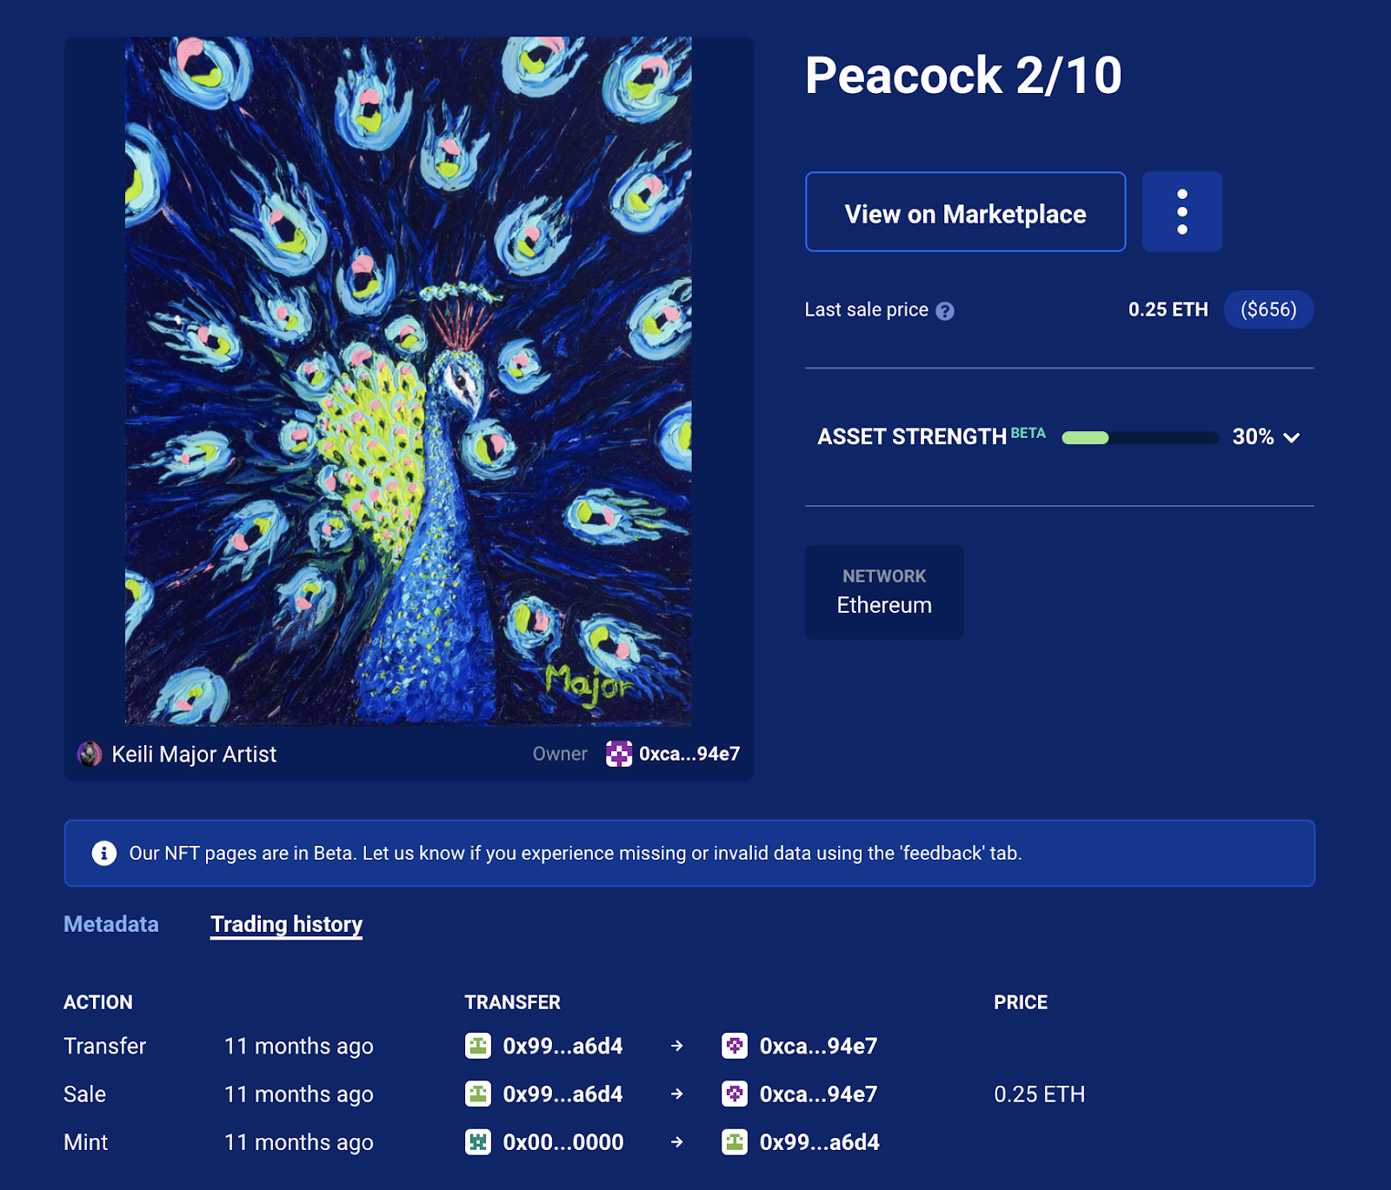Click the Ethereum network badge
This screenshot has height=1190, width=1391.
point(884,592)
